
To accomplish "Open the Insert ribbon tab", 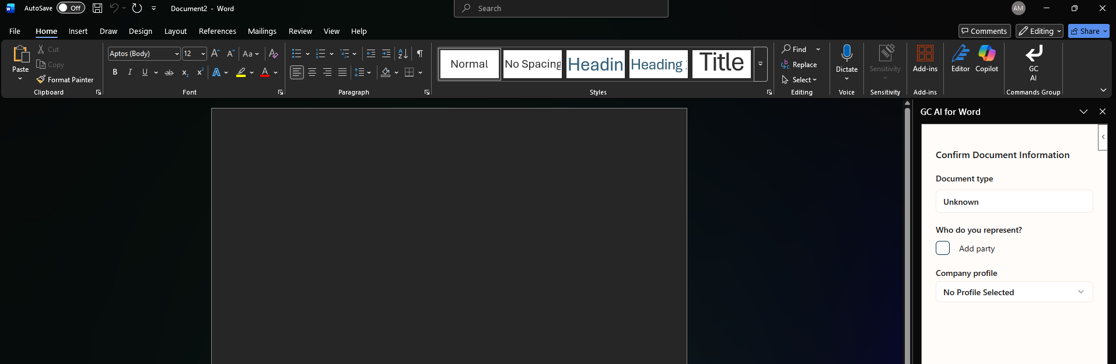I will pos(78,31).
